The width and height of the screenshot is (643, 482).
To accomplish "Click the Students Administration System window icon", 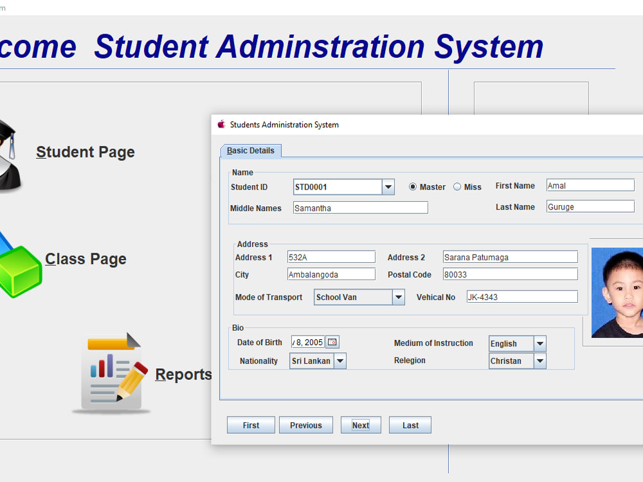I will click(x=221, y=124).
